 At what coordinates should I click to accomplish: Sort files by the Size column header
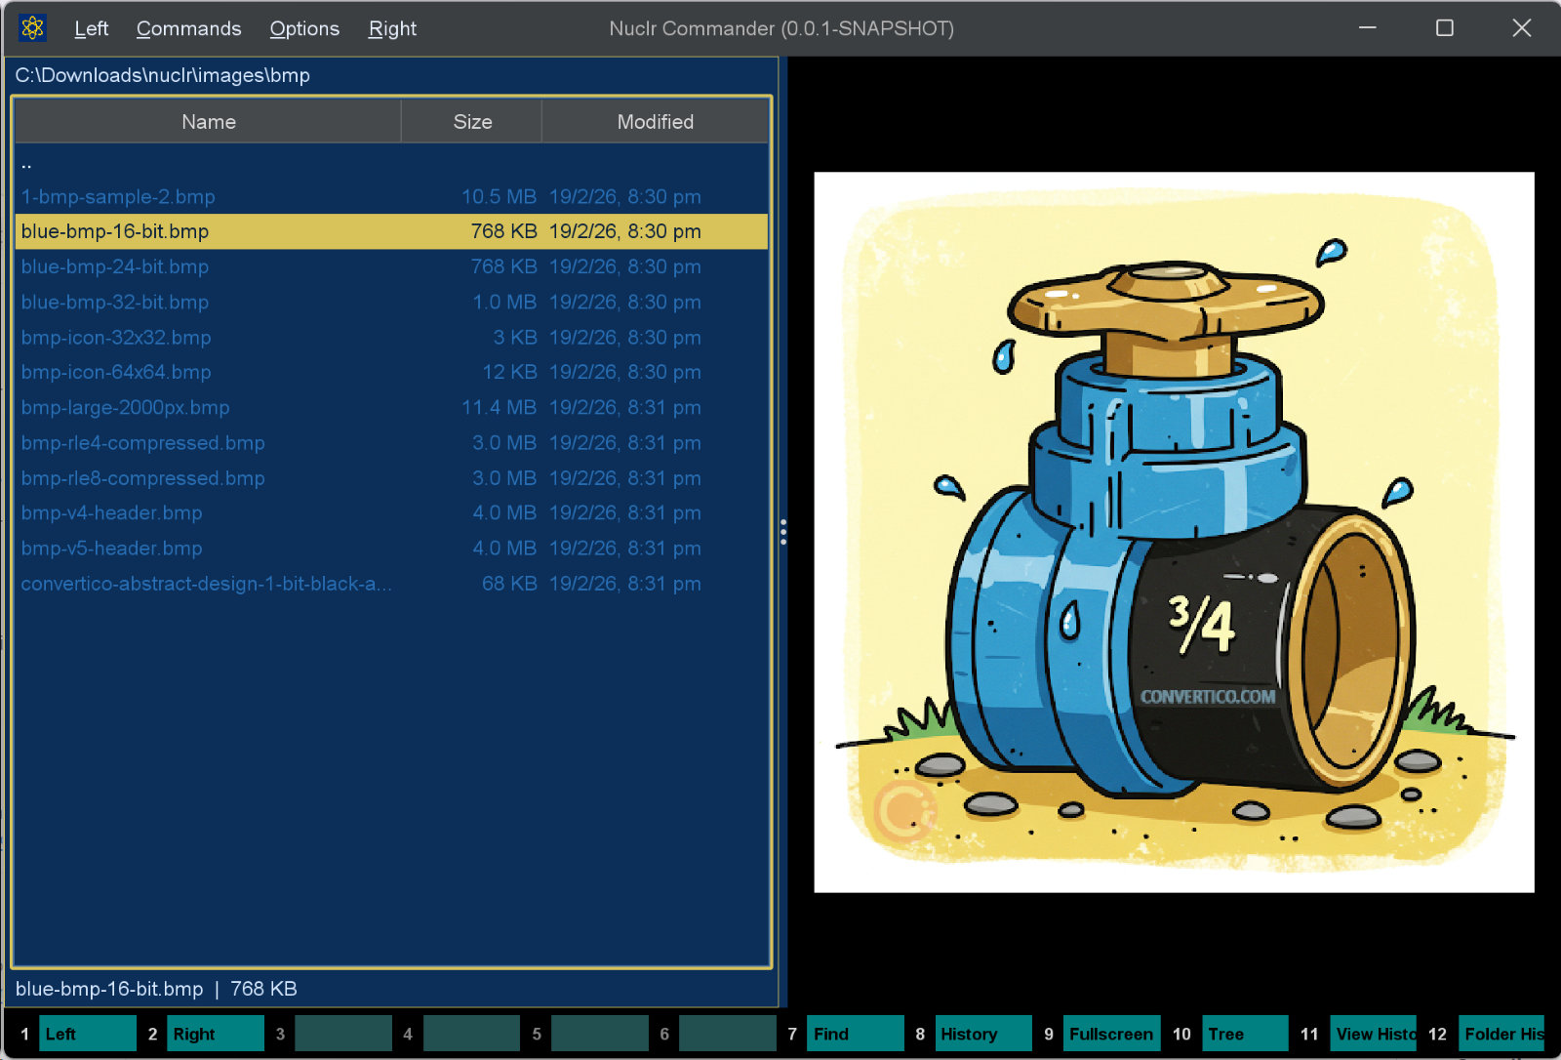[472, 122]
